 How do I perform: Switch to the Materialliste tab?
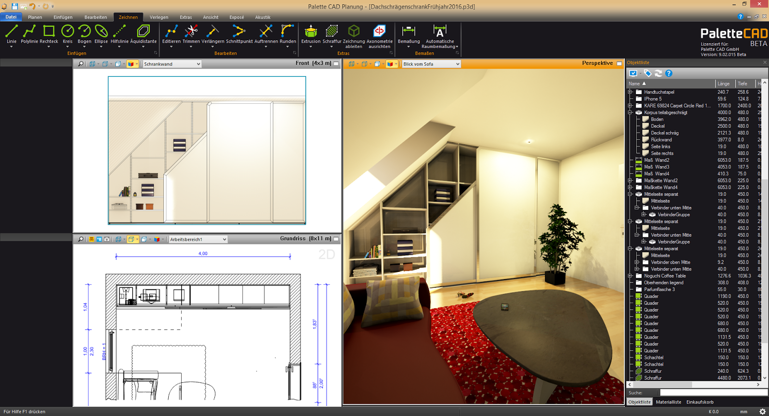(x=668, y=402)
